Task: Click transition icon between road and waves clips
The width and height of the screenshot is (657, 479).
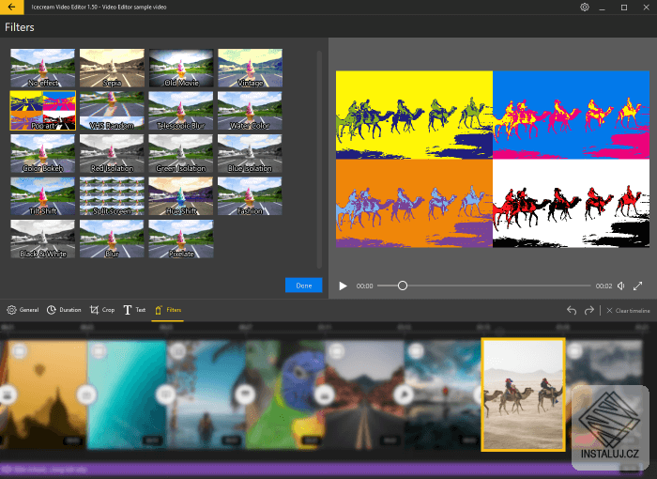Action: pos(404,394)
